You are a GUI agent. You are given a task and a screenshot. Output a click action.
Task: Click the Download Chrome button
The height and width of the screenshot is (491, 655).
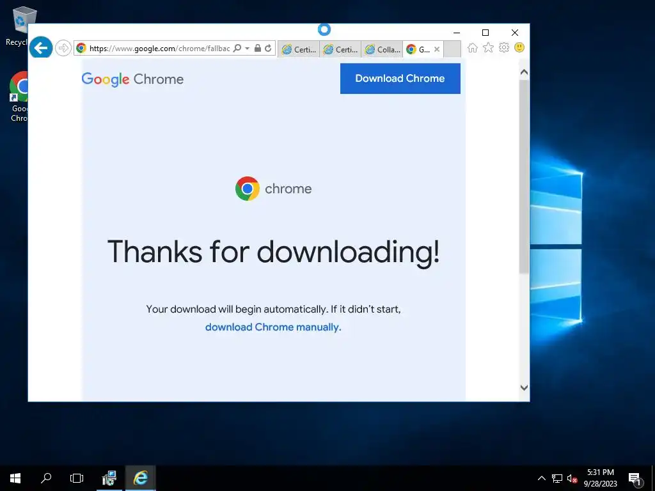[x=400, y=79]
